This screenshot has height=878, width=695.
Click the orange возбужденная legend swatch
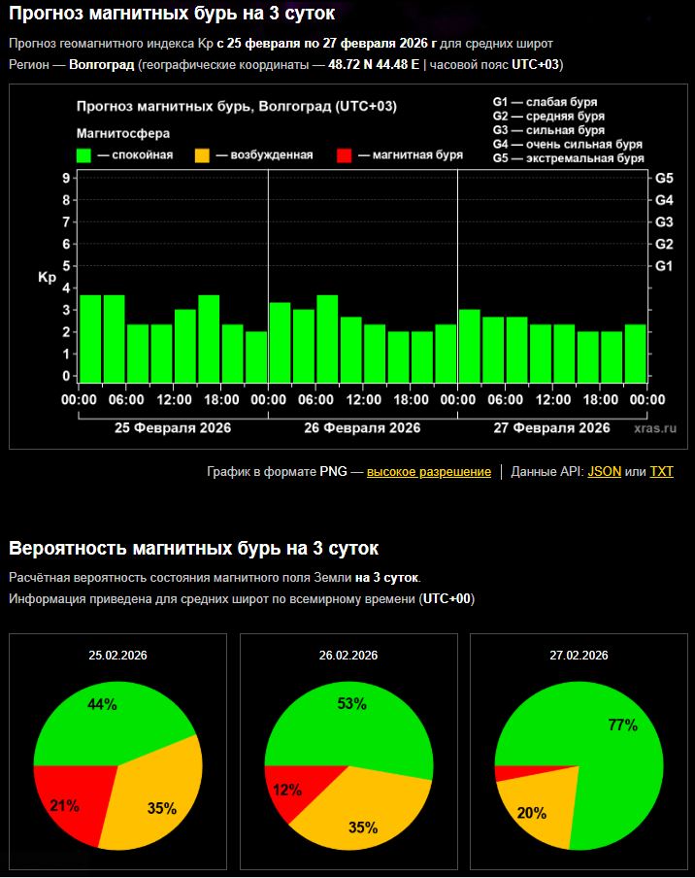202,155
